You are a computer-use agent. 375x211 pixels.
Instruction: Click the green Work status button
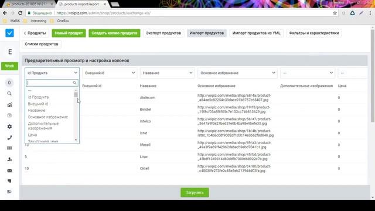point(9,66)
